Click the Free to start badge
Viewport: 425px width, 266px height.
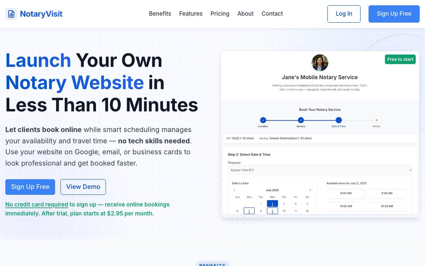pos(400,59)
